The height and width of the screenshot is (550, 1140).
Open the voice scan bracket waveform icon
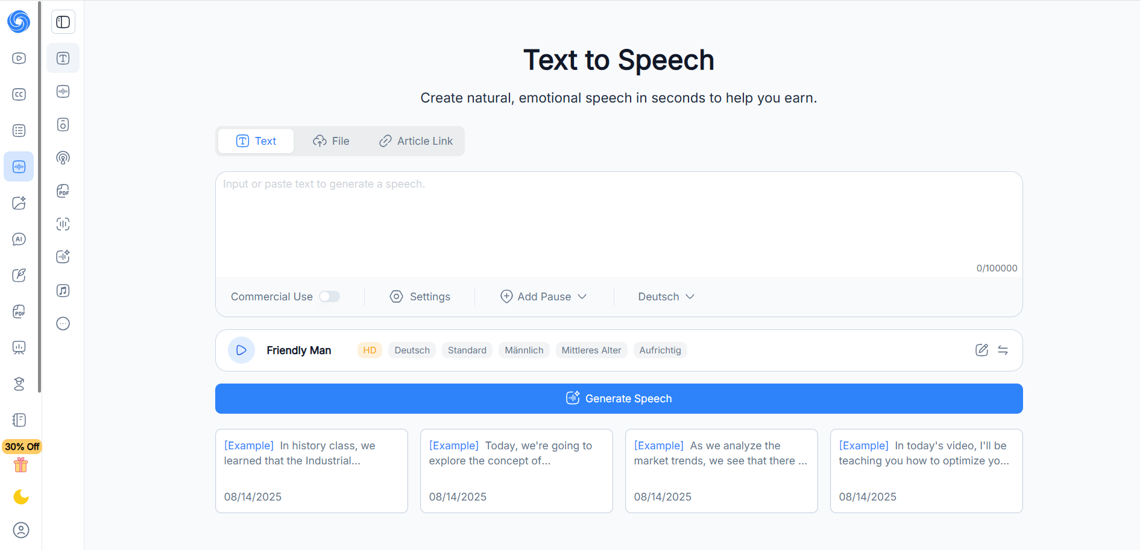click(63, 224)
